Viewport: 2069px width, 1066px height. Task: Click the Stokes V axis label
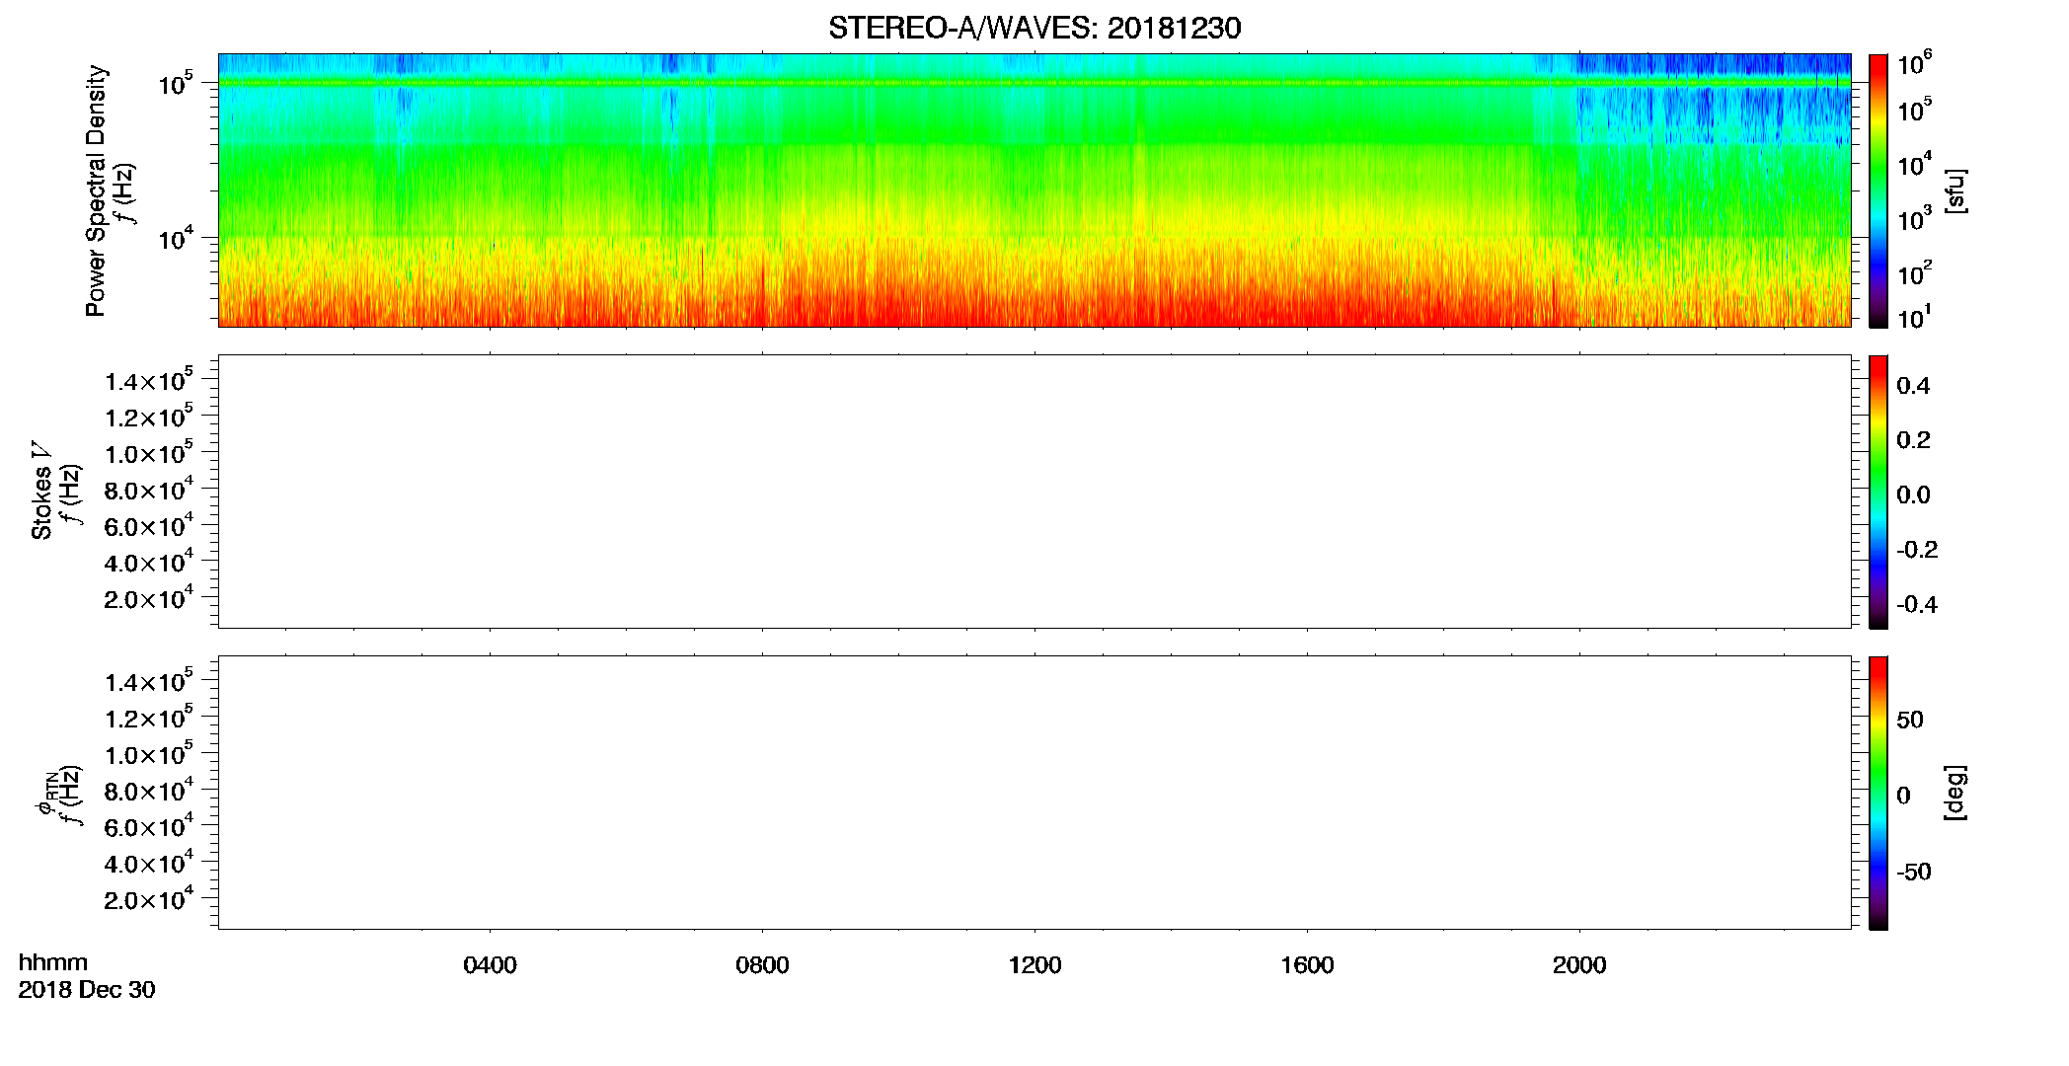41,491
